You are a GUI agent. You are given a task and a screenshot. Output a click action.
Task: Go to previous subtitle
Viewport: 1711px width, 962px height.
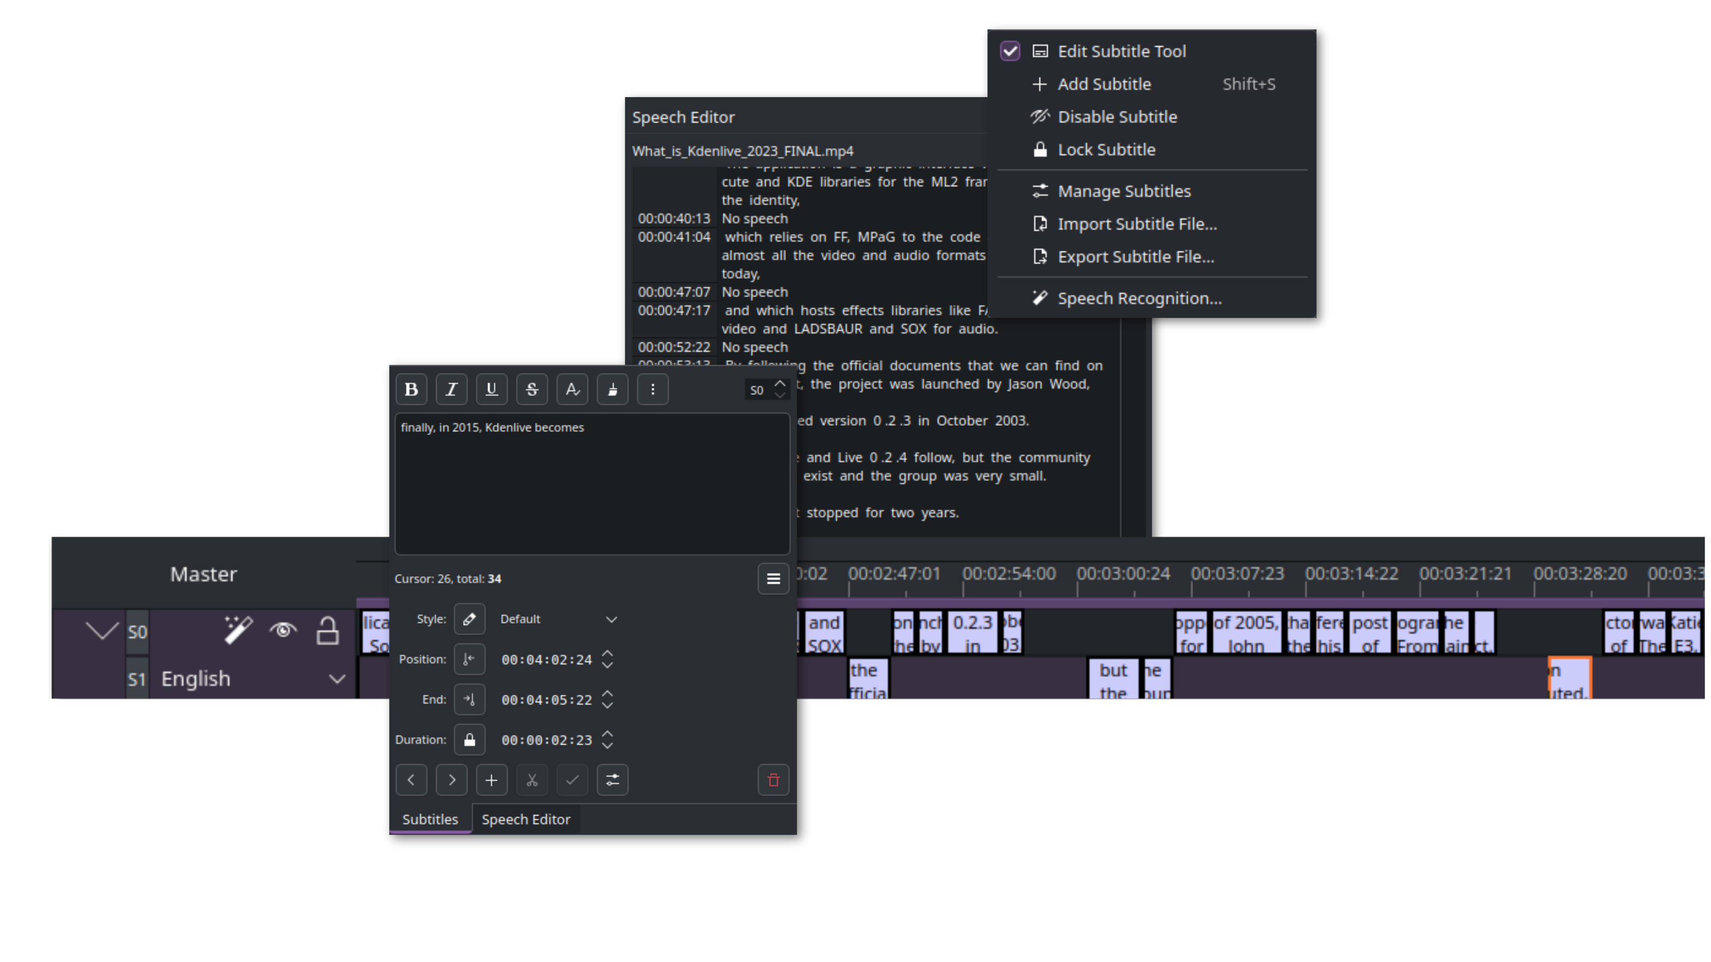(411, 780)
